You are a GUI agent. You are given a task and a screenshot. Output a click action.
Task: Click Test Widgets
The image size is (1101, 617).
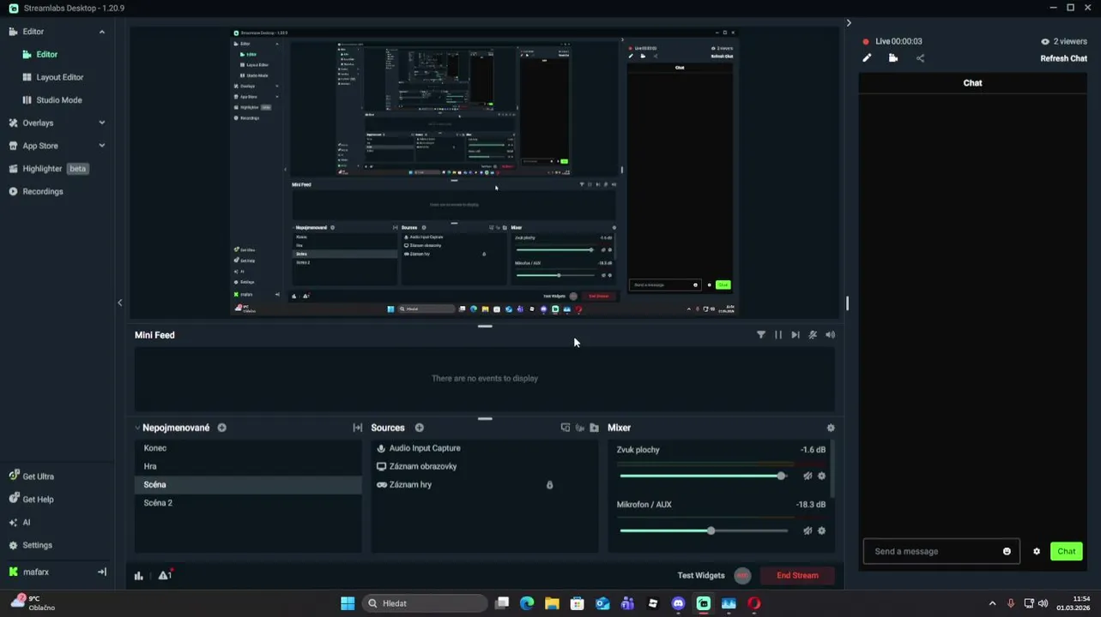[701, 575]
